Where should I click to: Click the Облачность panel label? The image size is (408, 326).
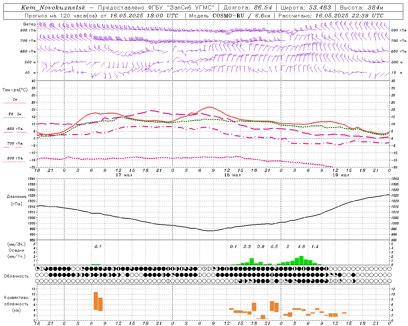pyautogui.click(x=16, y=276)
